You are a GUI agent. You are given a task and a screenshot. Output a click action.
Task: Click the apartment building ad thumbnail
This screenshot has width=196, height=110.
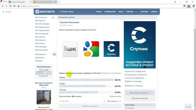pyautogui.click(x=44, y=97)
